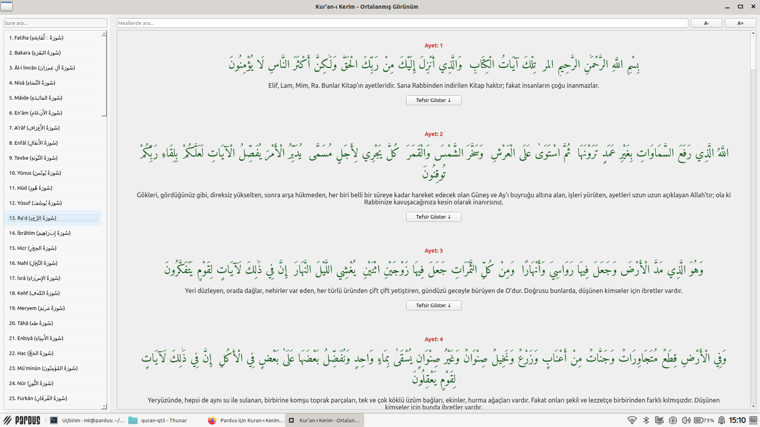
Task: Show tafsir for Ayet 3
Action: (433, 306)
